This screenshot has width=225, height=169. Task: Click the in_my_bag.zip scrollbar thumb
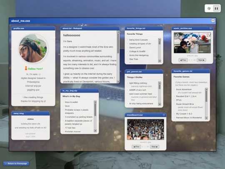click(95, 110)
